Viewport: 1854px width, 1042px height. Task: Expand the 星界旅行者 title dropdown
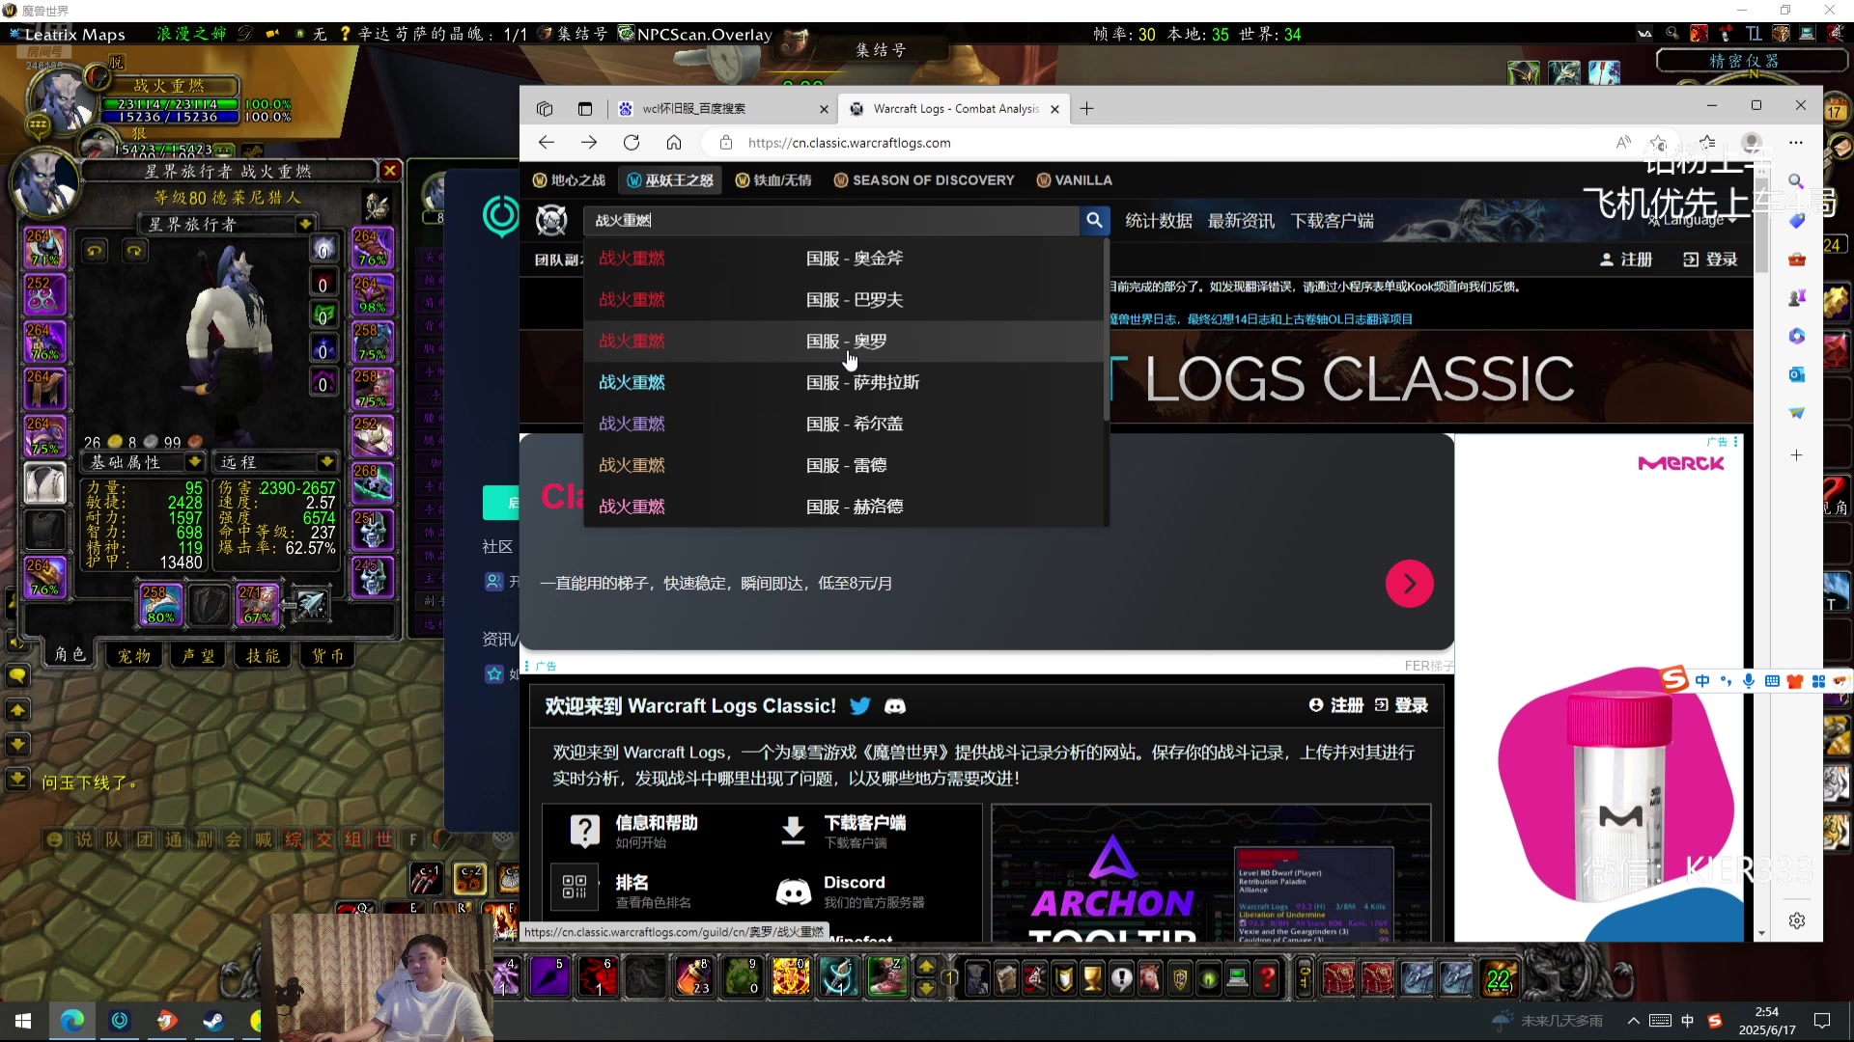(305, 224)
